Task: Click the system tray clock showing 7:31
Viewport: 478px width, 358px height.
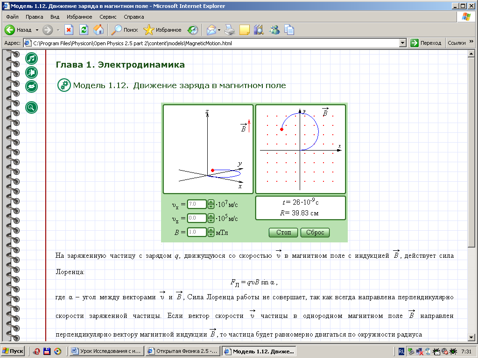Action: pos(466,351)
